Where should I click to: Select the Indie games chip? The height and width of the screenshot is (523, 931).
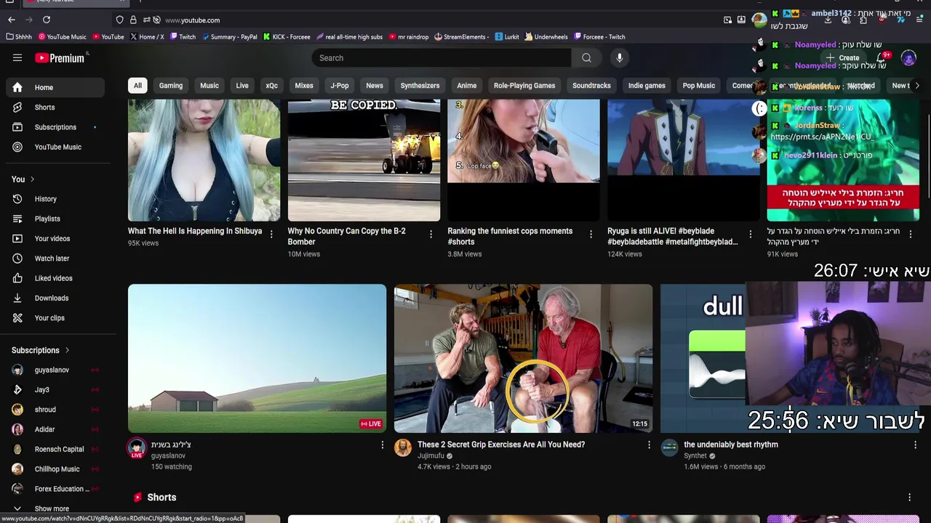pos(647,86)
